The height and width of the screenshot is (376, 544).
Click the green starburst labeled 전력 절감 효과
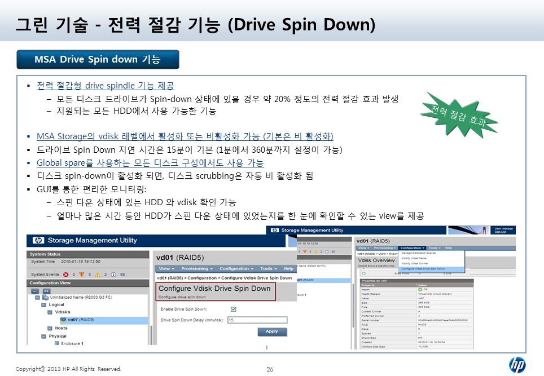459,114
